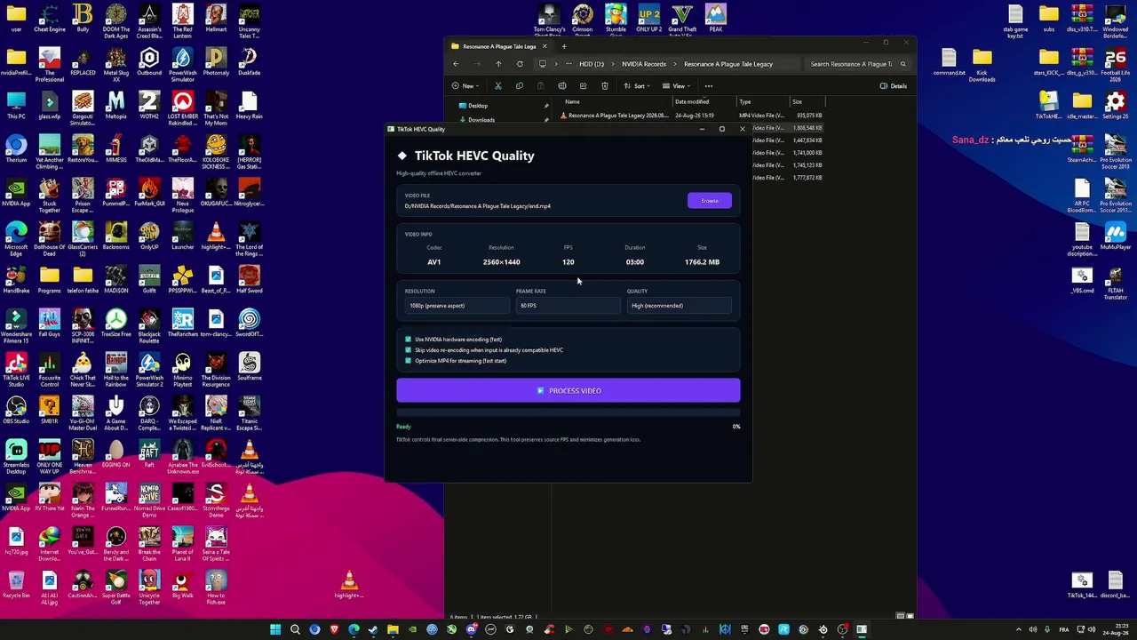Image resolution: width=1137 pixels, height=640 pixels.
Task: Select the Bully desktop icon
Action: (83, 19)
